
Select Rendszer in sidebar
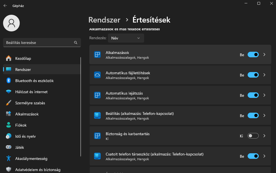(x=42, y=69)
